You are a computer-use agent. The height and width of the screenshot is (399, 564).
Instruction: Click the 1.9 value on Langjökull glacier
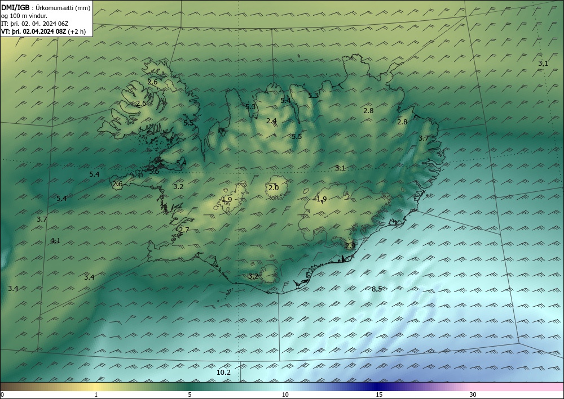coord(227,200)
